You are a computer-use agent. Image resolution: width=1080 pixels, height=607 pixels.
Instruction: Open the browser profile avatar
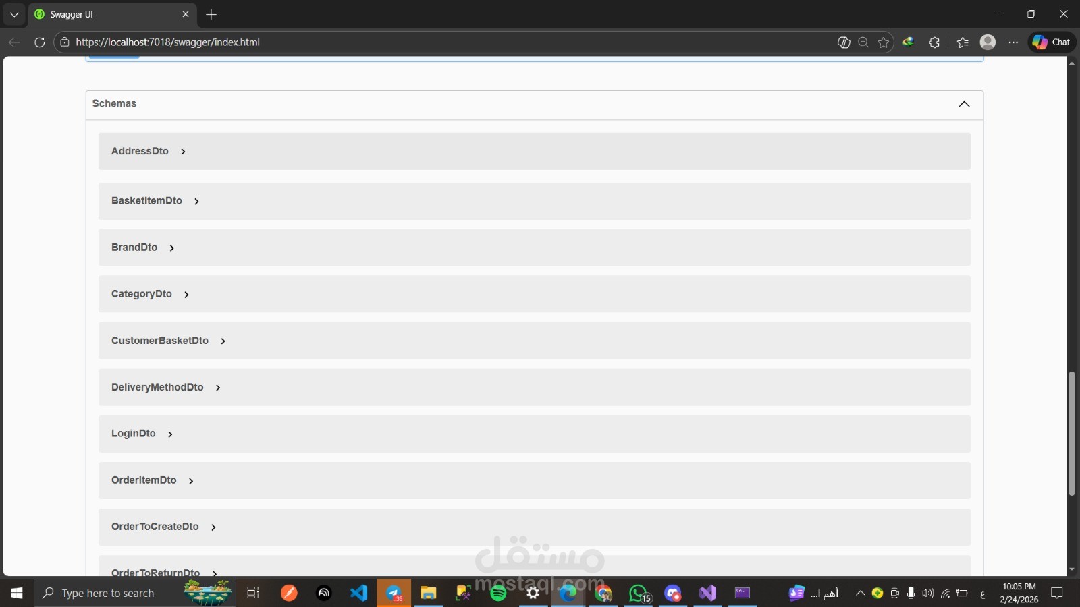(988, 42)
